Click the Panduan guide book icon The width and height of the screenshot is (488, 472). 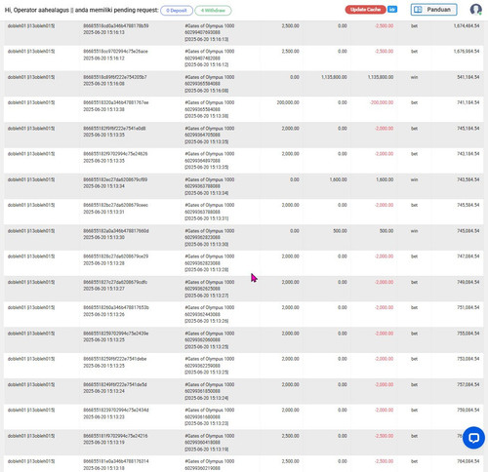tap(418, 10)
